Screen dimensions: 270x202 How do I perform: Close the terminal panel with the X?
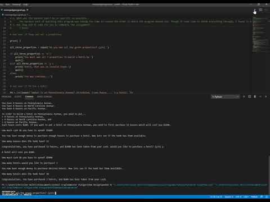266,97
